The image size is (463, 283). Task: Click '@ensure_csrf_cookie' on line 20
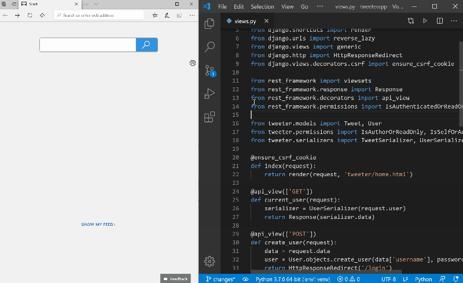tap(283, 158)
